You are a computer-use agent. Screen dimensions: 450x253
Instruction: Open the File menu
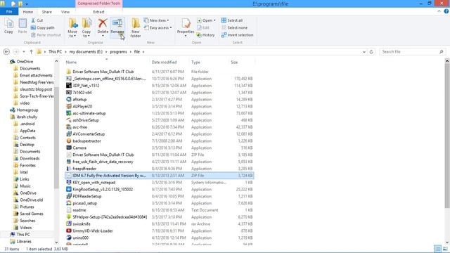[9, 12]
